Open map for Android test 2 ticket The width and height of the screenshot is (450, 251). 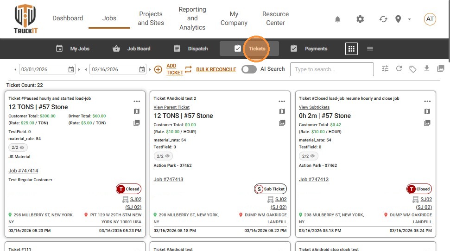tap(282, 111)
